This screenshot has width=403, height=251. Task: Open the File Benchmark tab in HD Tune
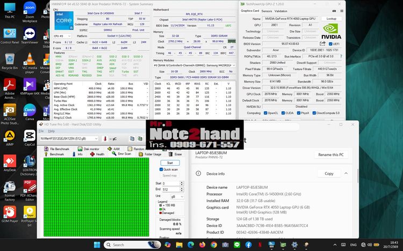tap(56, 149)
